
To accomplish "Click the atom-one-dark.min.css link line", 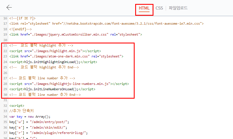I will (x=66, y=56).
